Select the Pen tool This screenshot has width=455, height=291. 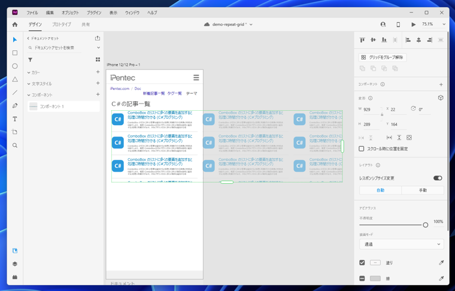click(15, 105)
